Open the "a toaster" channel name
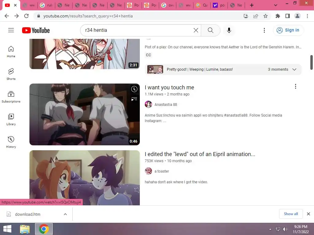Image resolution: width=314 pixels, height=235 pixels. tap(162, 171)
